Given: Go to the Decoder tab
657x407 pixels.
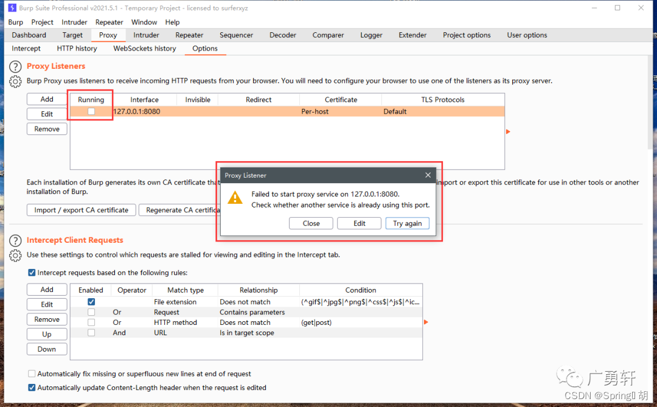Looking at the screenshot, I should 283,35.
